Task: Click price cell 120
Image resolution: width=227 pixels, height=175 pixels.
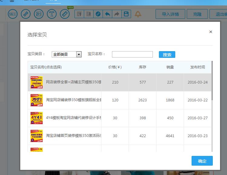Action: point(115,100)
